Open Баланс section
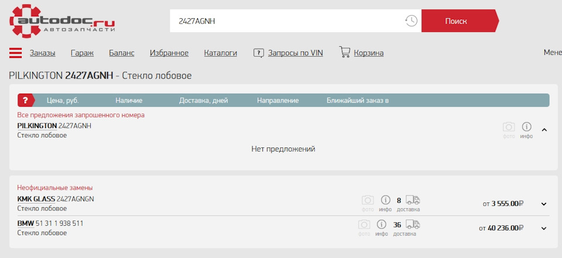This screenshot has width=562, height=258. (x=122, y=53)
